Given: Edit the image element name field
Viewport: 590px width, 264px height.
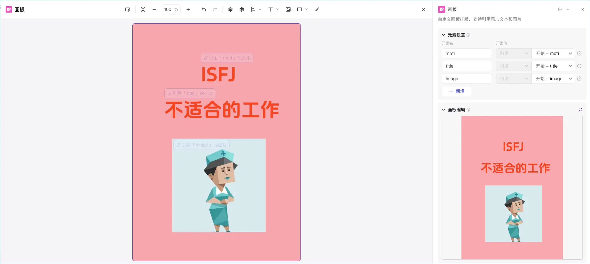Looking at the screenshot, I should pyautogui.click(x=467, y=79).
